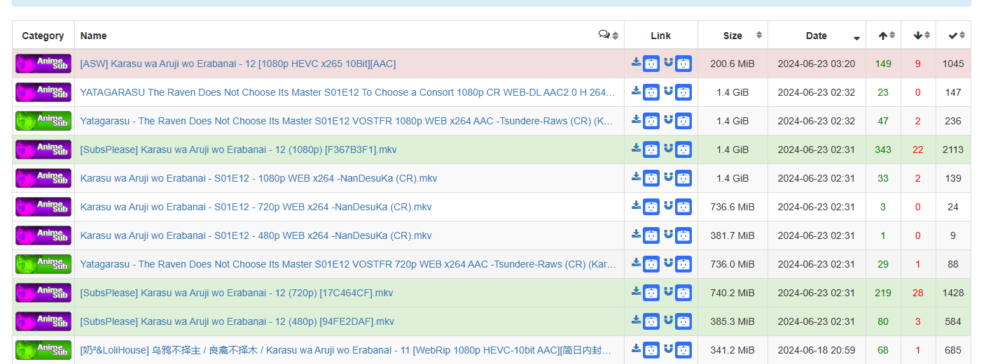Sort torrents by Date column
1007x364 pixels.
click(x=817, y=36)
